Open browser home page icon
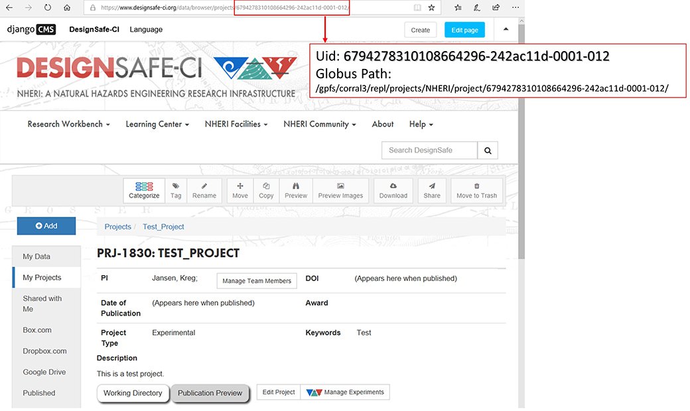The width and height of the screenshot is (690, 411). [67, 7]
